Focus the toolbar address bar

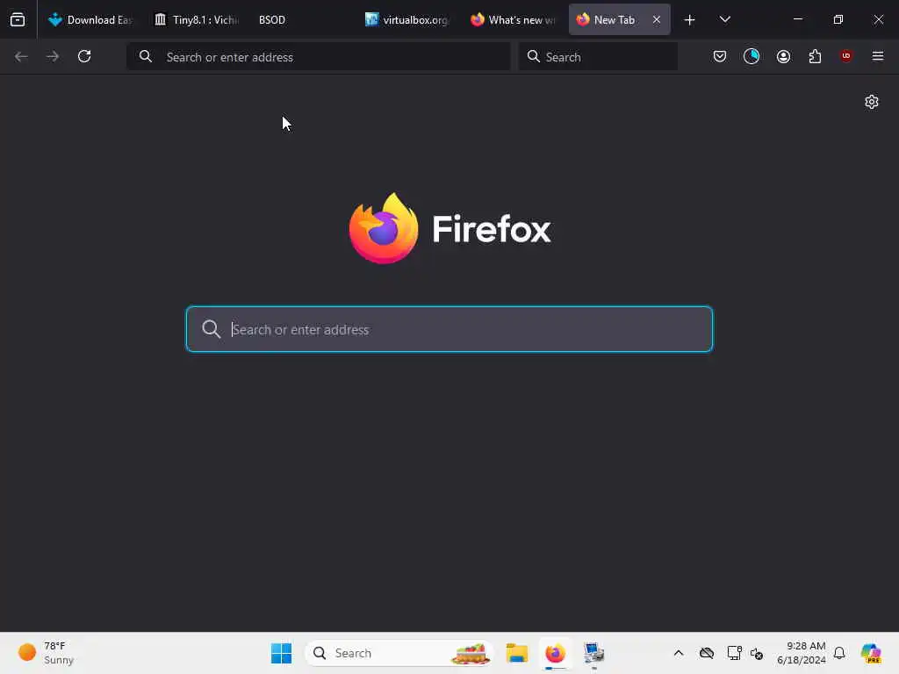click(319, 57)
